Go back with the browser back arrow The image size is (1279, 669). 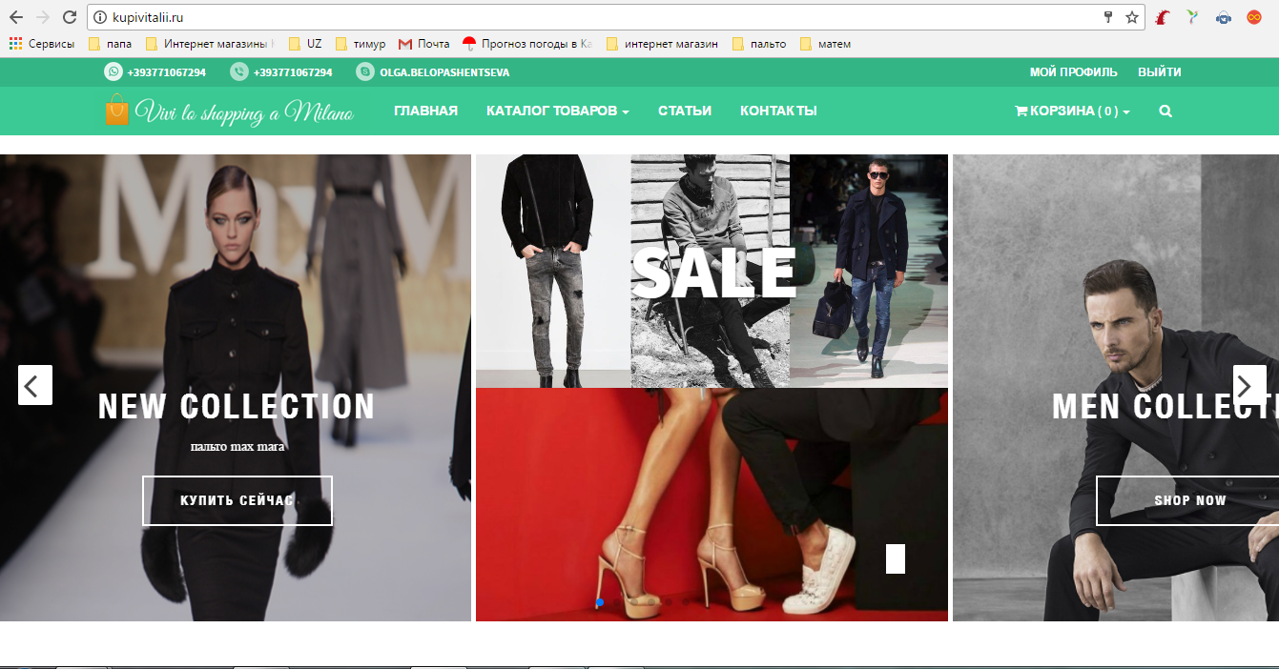click(15, 17)
